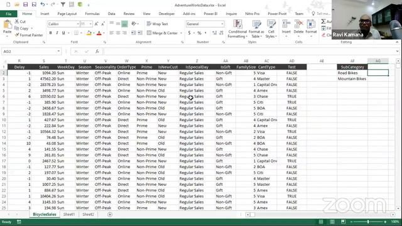The height and width of the screenshot is (226, 402).
Task: Switch to the Data ribbon tab
Action: point(111,14)
